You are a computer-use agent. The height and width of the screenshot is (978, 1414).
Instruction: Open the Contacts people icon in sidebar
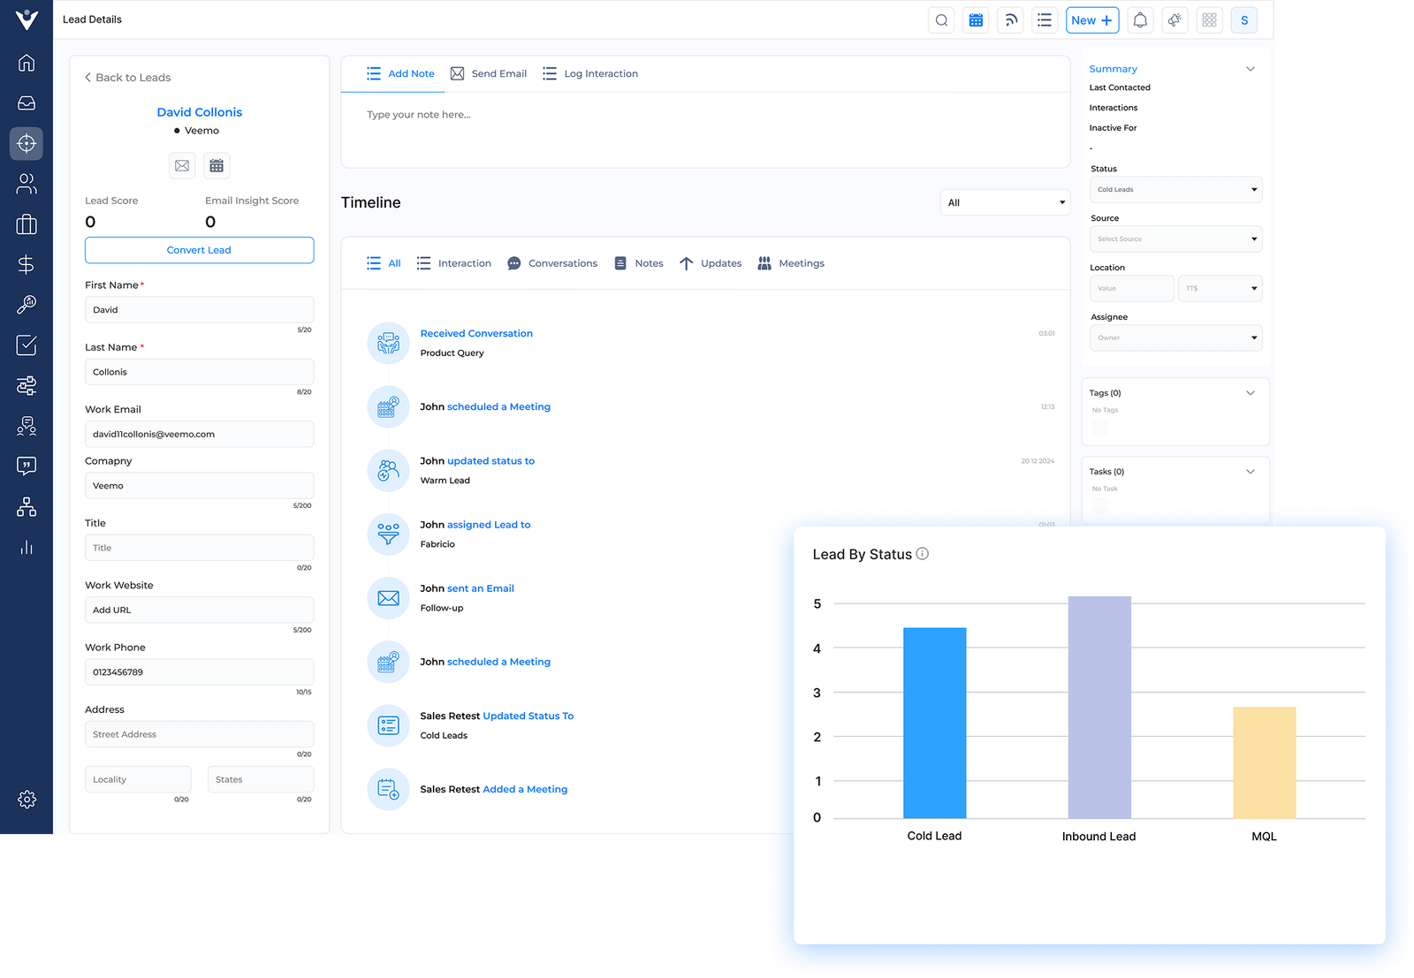pos(27,184)
